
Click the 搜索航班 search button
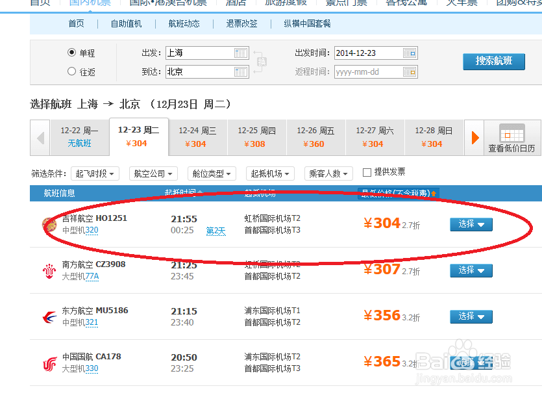494,61
